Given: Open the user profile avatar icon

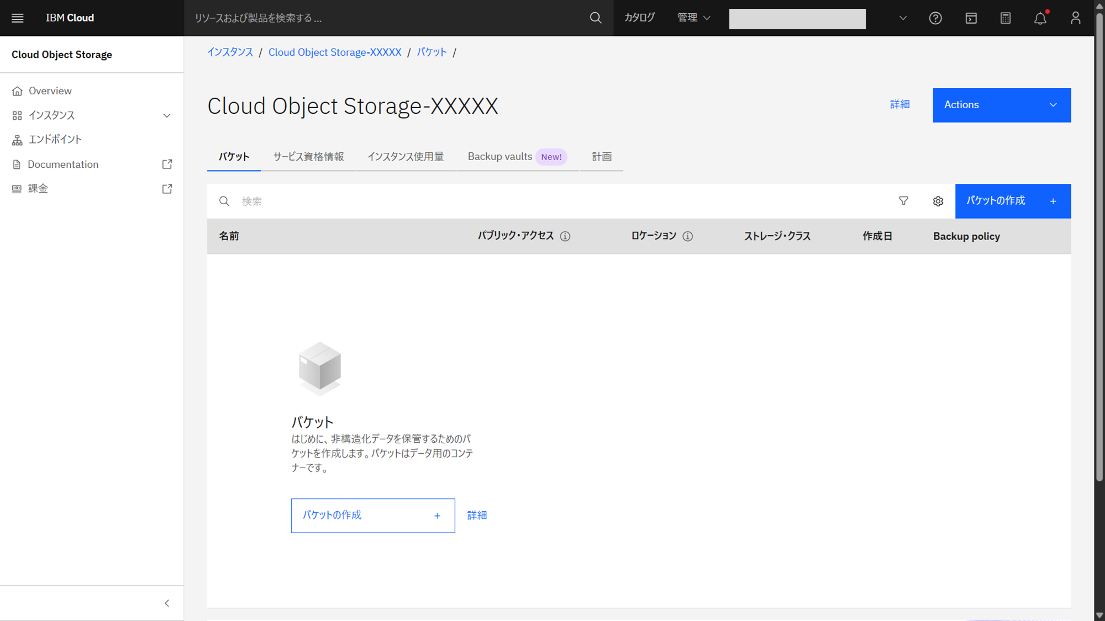Looking at the screenshot, I should click(1075, 18).
